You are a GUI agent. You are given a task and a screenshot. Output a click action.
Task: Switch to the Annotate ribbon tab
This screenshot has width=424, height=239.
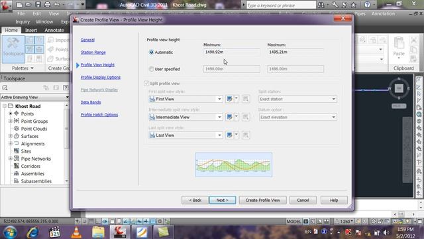coord(54,30)
